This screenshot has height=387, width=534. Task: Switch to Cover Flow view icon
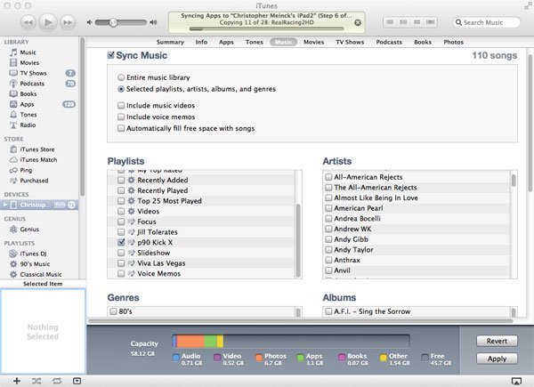point(430,22)
